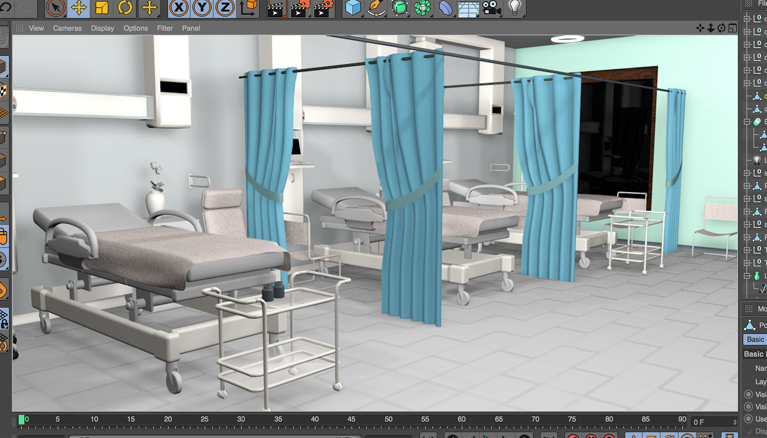
Task: Click the viewport pan camera icon
Action: tap(700, 28)
